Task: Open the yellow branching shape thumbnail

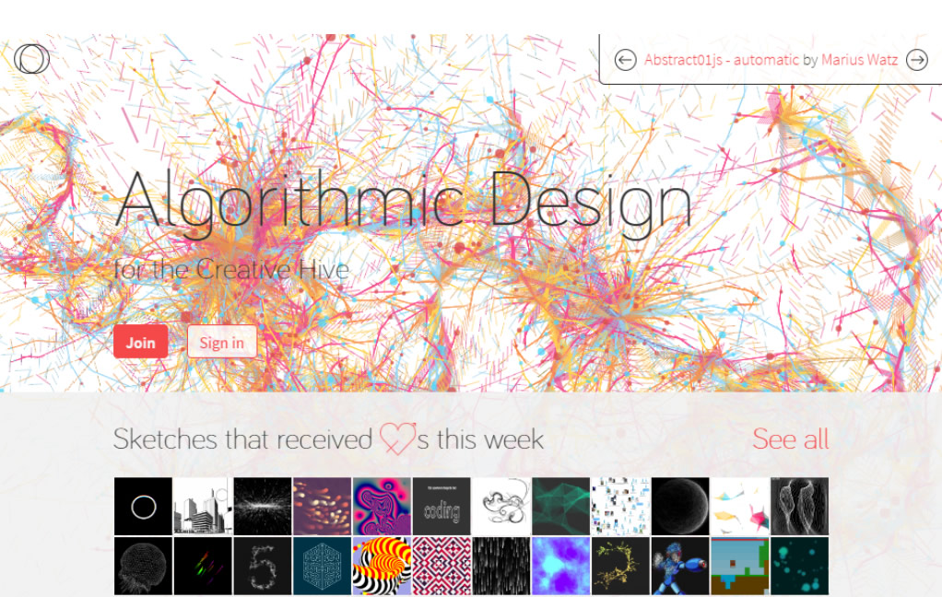Action: [x=620, y=566]
